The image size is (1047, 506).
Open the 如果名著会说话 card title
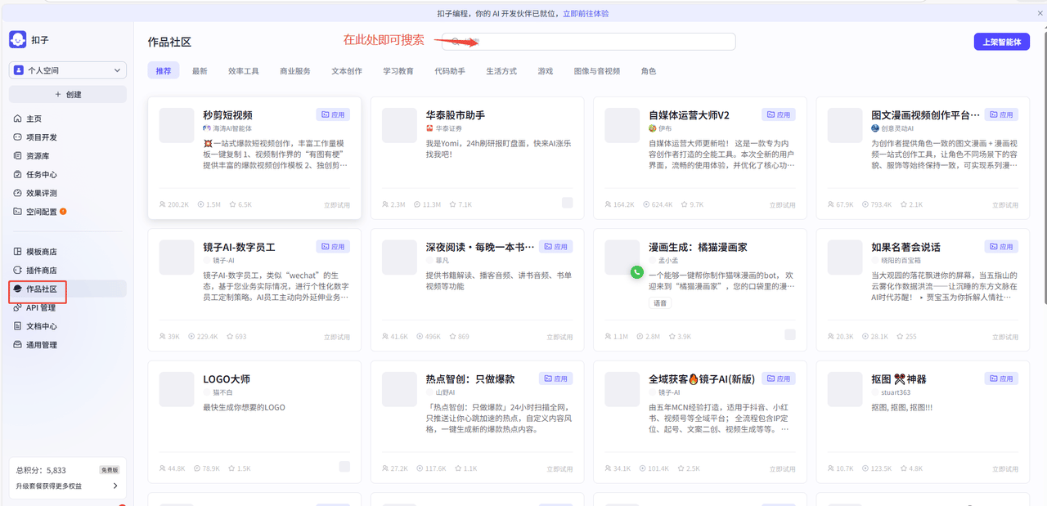click(905, 247)
